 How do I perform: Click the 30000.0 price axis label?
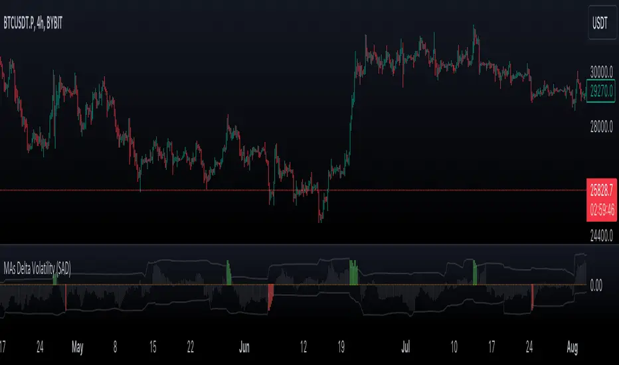(602, 72)
